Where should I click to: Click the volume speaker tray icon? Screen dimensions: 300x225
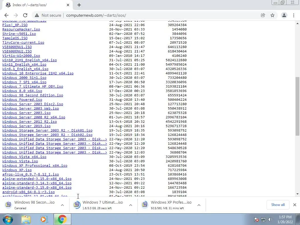pyautogui.click(x=270, y=219)
